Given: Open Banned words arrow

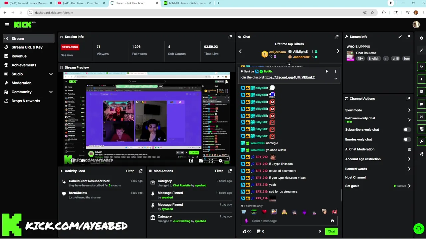Looking at the screenshot, I should pos(409,169).
